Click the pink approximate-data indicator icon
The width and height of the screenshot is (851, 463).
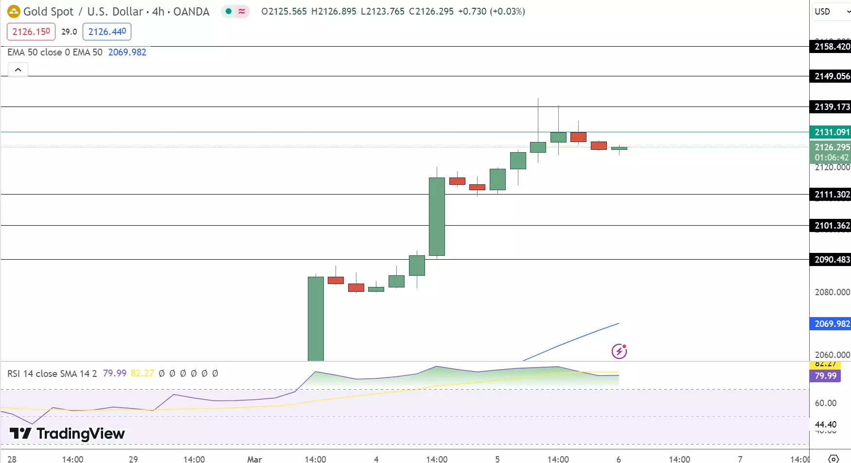point(242,11)
